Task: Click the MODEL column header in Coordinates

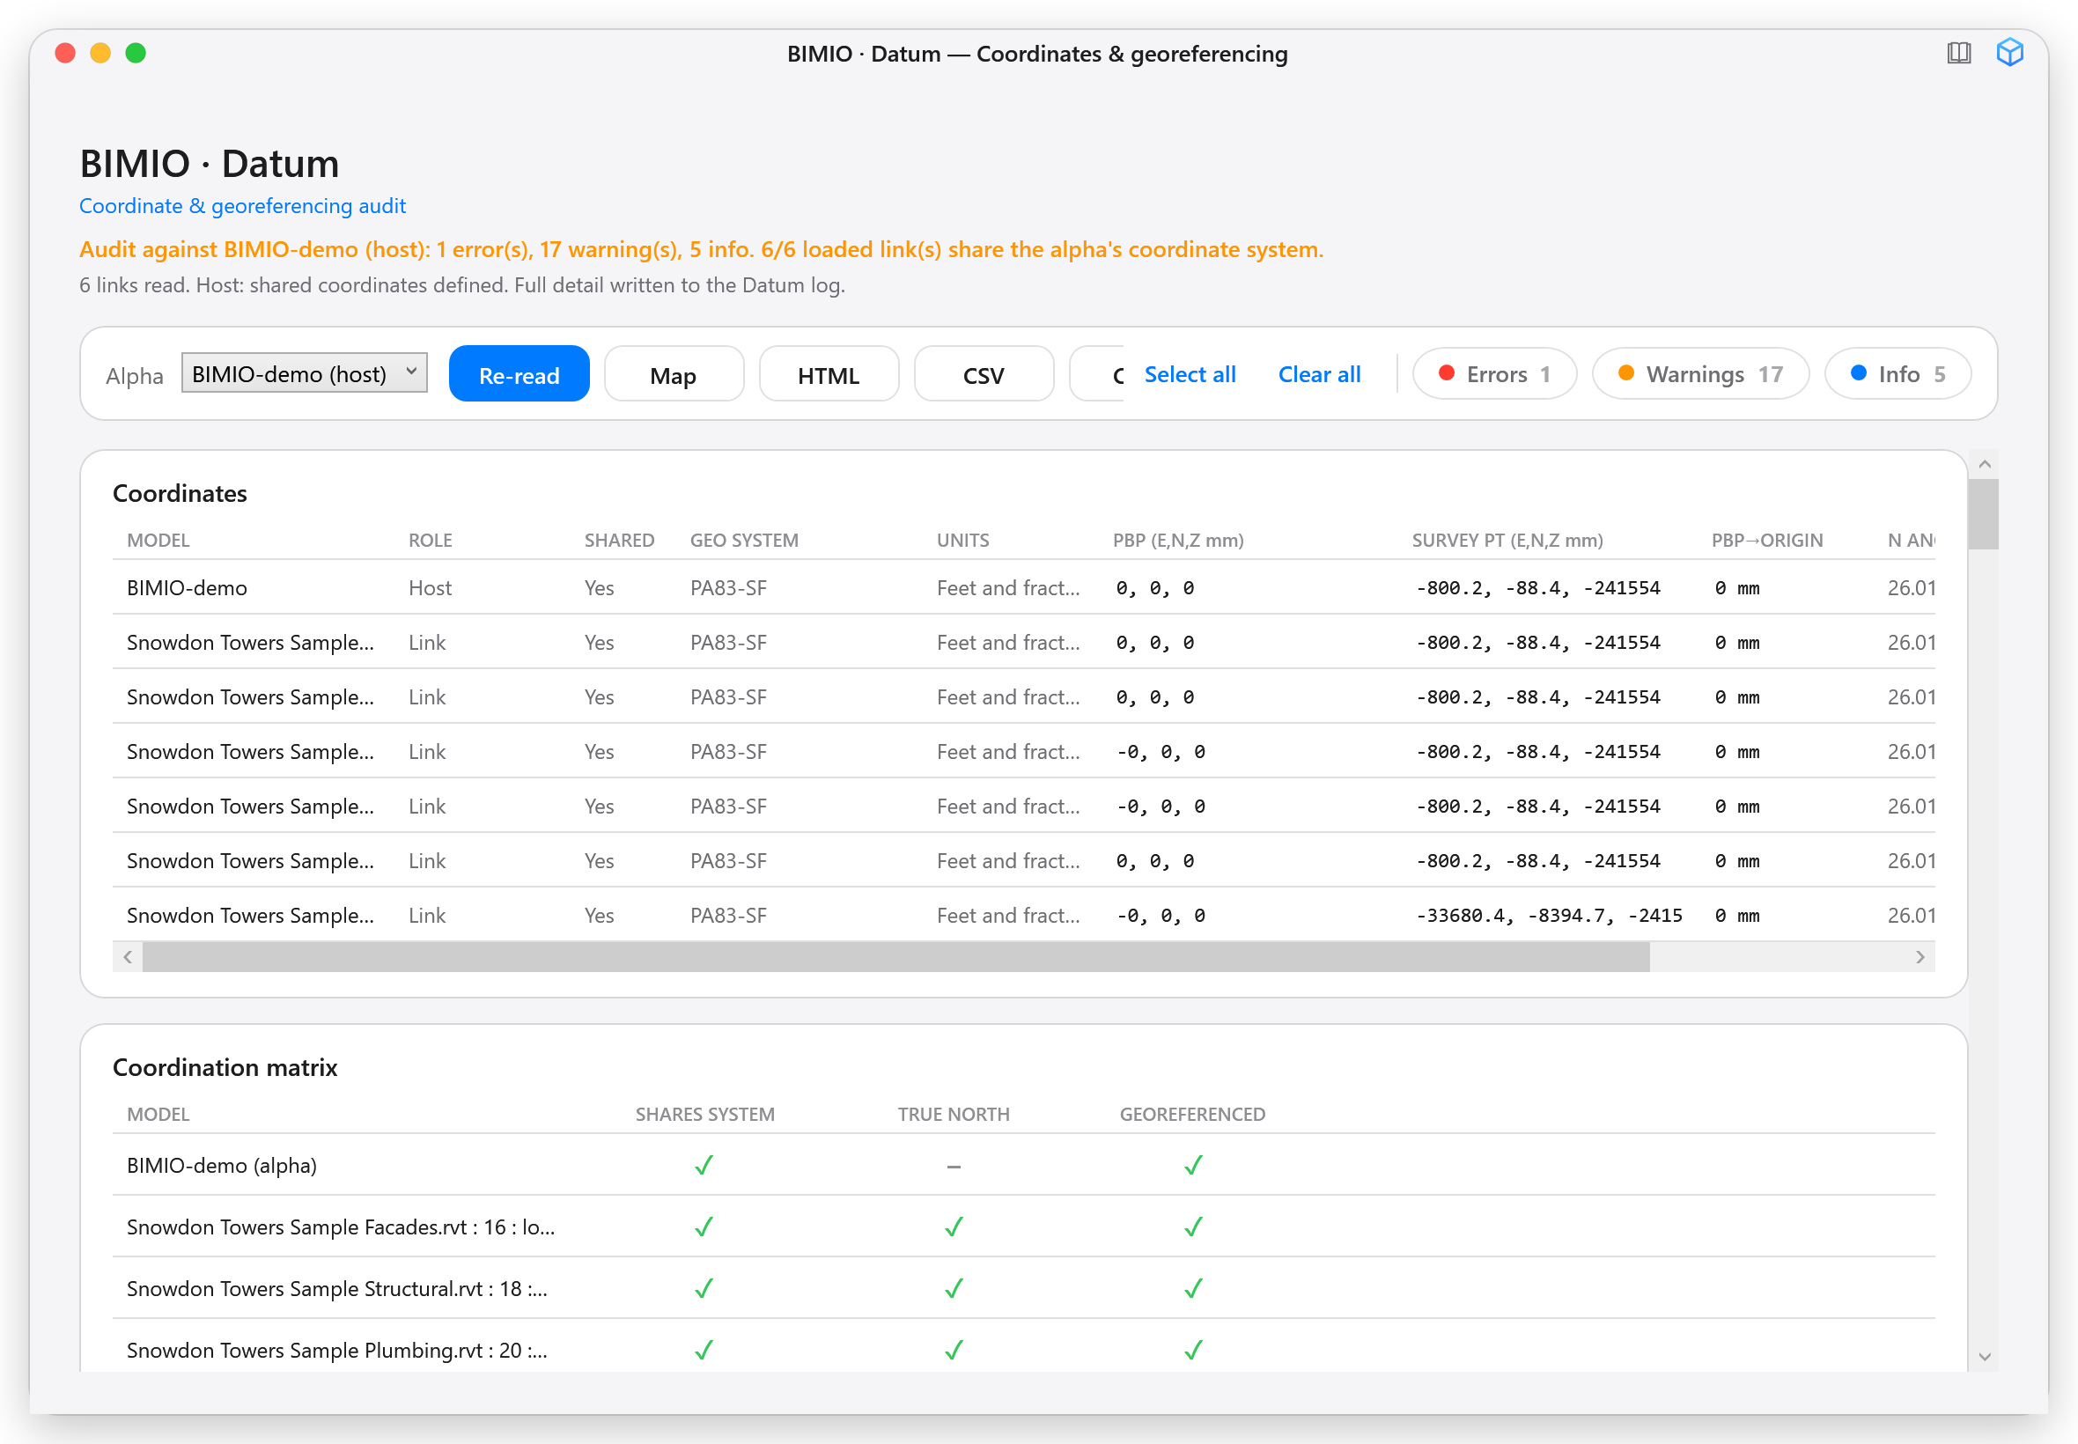Action: point(158,540)
